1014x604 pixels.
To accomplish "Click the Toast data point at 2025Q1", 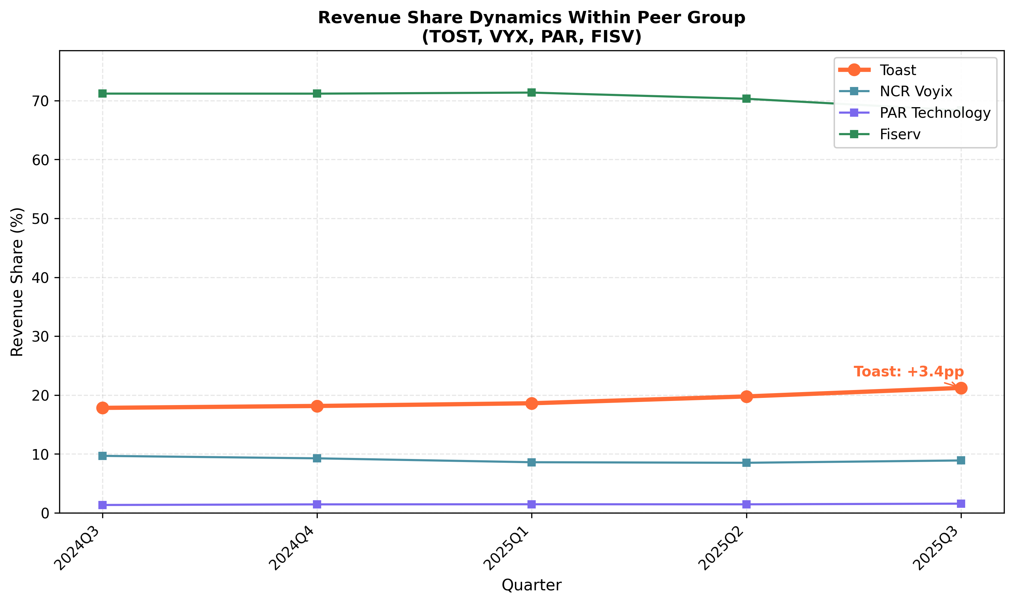I will [x=532, y=403].
